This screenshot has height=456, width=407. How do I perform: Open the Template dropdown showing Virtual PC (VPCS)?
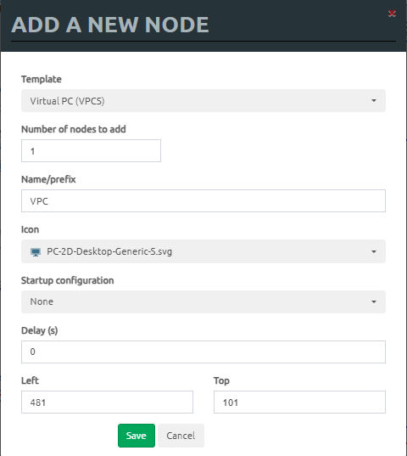click(203, 100)
